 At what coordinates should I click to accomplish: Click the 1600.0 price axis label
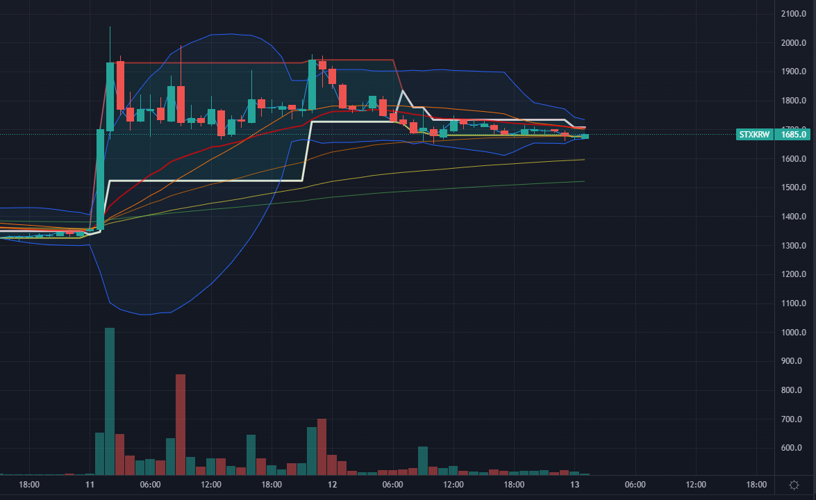tap(793, 159)
